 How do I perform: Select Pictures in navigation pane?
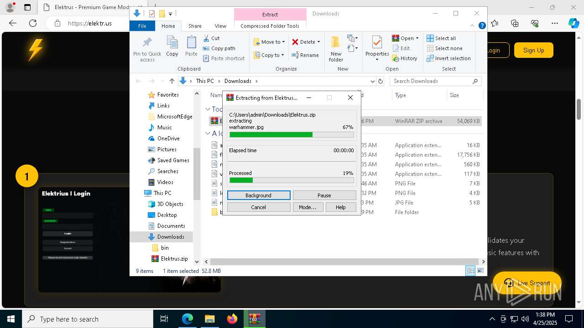click(167, 149)
